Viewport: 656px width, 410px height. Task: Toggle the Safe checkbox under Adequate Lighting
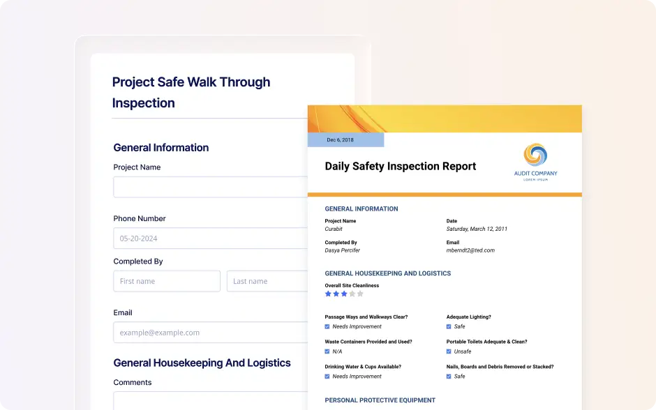tap(449, 327)
